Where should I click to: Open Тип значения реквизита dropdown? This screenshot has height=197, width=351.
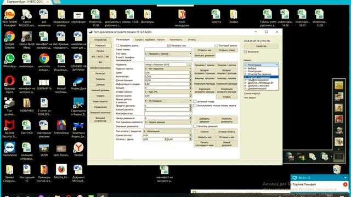coord(168,122)
